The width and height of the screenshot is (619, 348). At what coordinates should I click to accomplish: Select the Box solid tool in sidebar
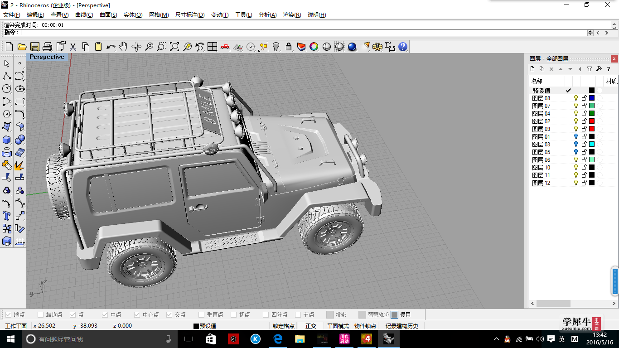(x=7, y=140)
